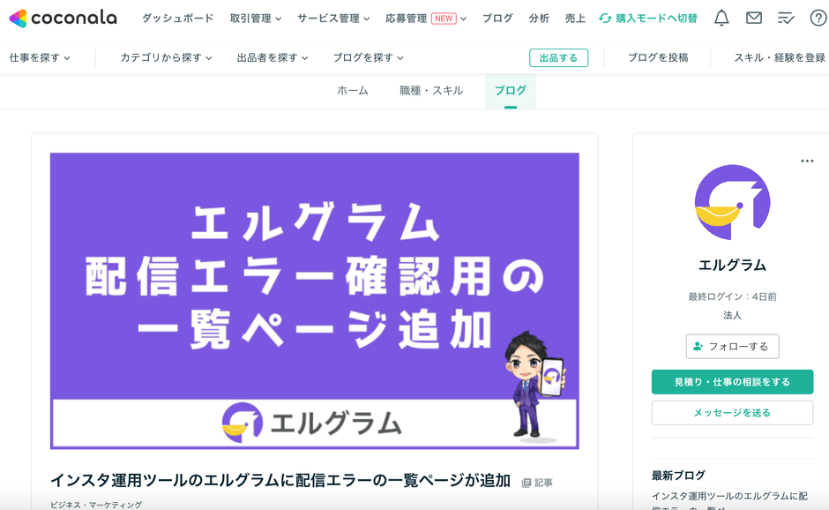This screenshot has height=510, width=829.
Task: Open the notifications bell icon
Action: coord(721,18)
